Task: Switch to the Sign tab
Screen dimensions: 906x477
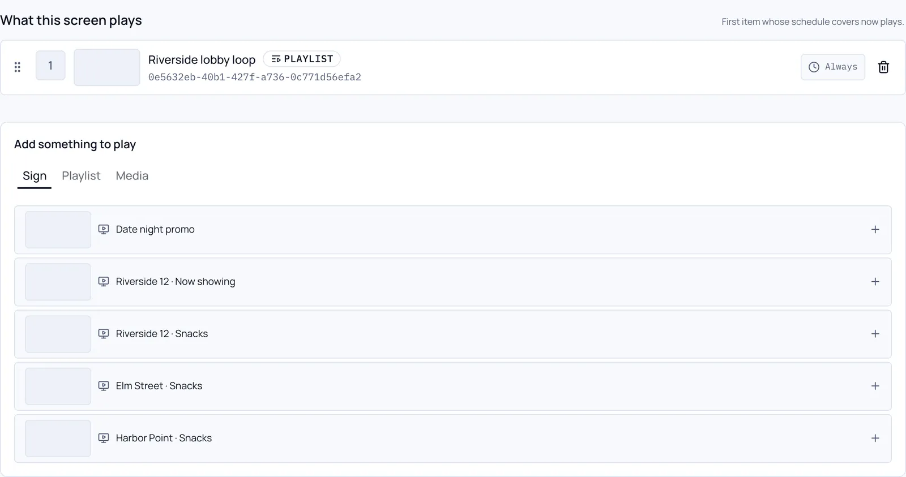Action: point(35,176)
